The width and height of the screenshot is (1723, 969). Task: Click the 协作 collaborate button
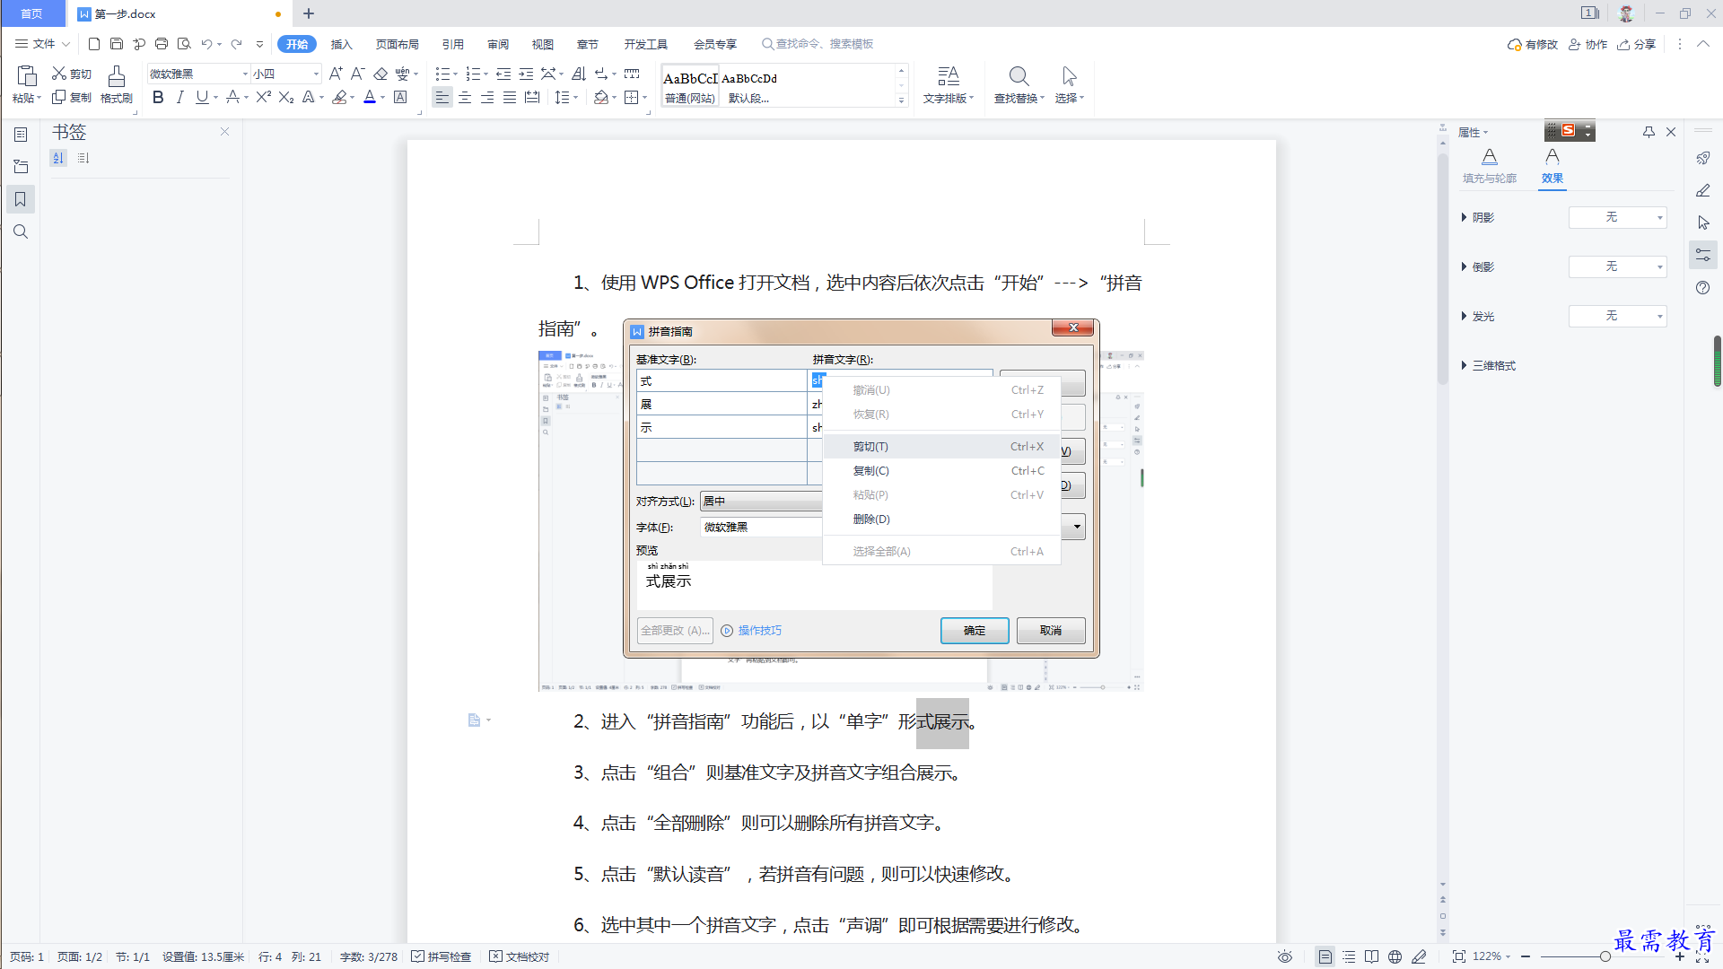tap(1587, 44)
